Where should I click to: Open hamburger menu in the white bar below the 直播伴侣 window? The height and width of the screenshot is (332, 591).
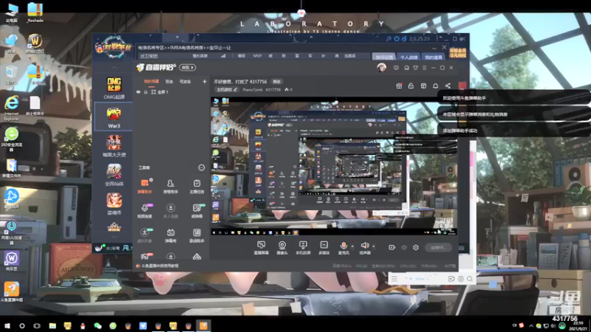(394, 279)
